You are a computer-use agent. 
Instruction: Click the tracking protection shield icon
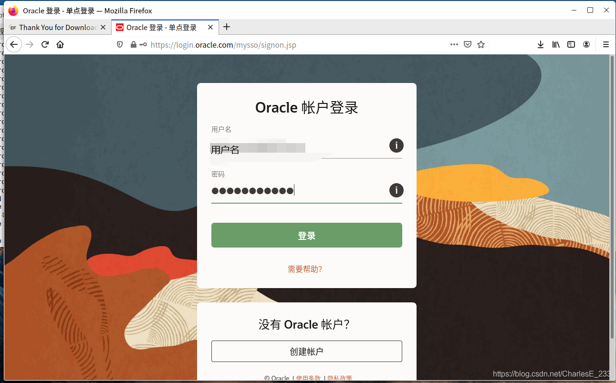coord(120,44)
